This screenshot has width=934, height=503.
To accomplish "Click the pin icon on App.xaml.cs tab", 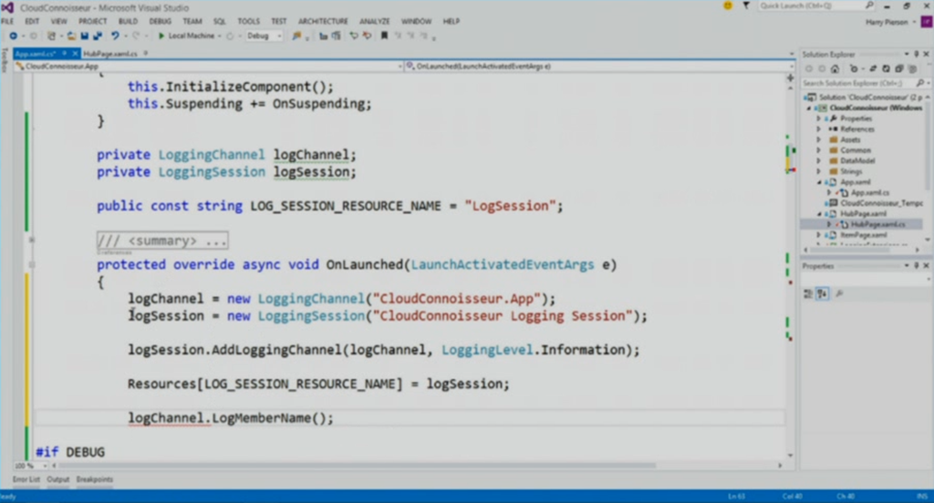I will tap(65, 54).
